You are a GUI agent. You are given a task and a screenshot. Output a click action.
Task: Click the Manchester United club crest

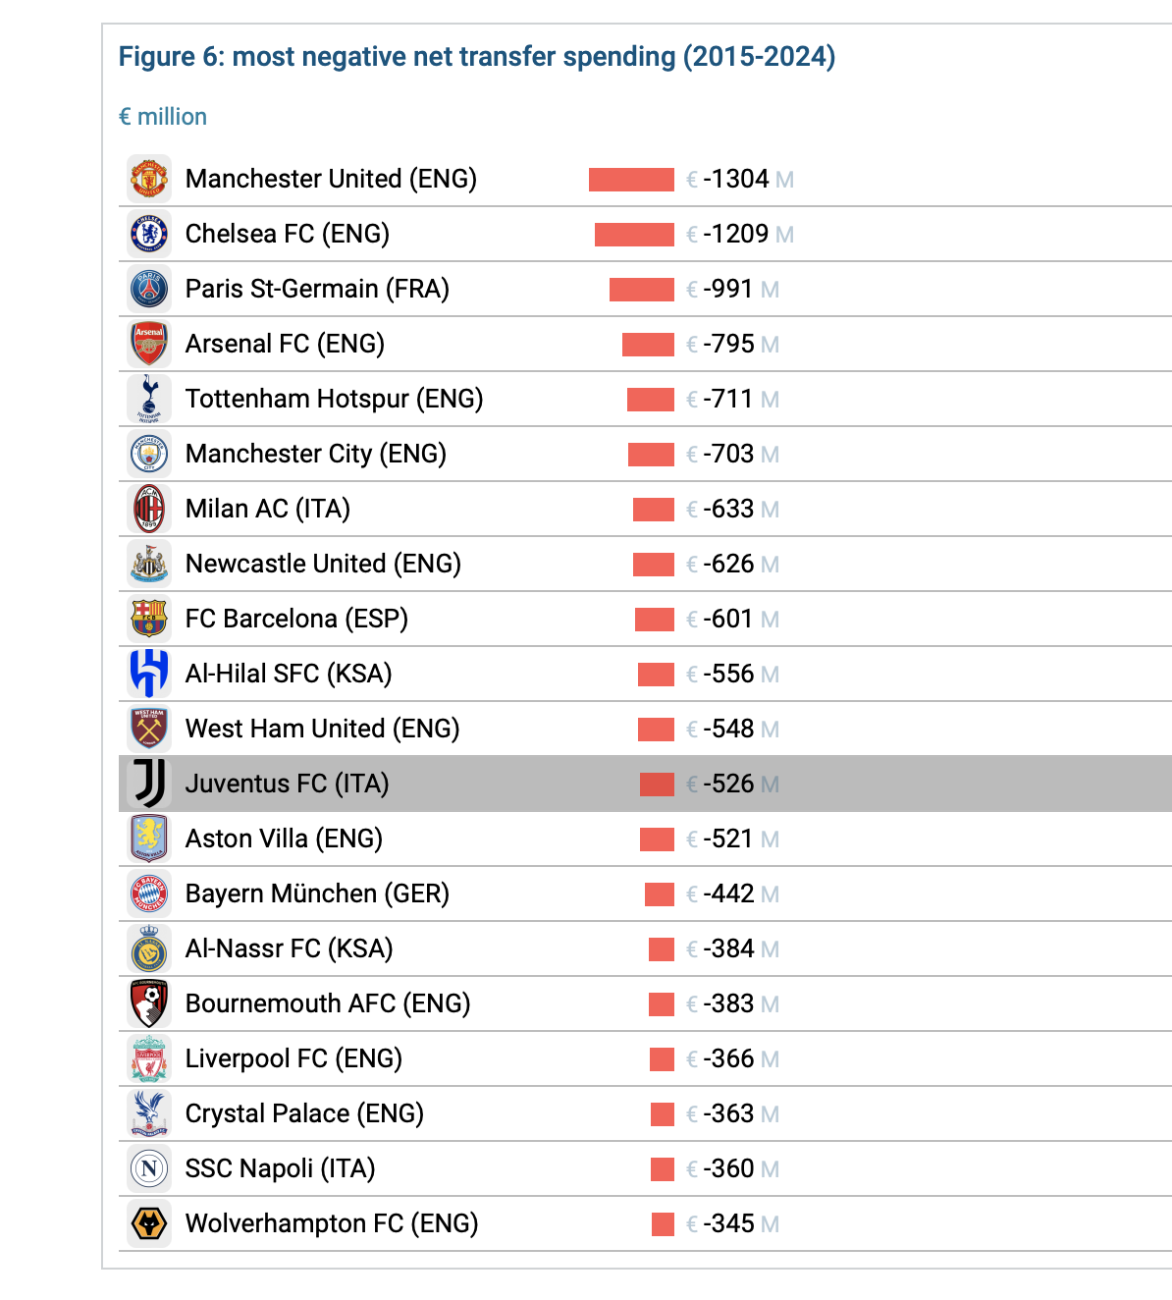tap(149, 179)
